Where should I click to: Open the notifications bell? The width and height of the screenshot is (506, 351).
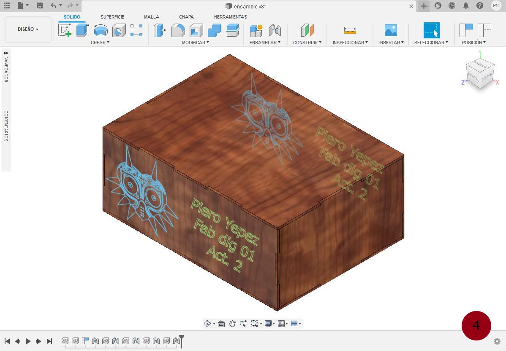click(465, 5)
